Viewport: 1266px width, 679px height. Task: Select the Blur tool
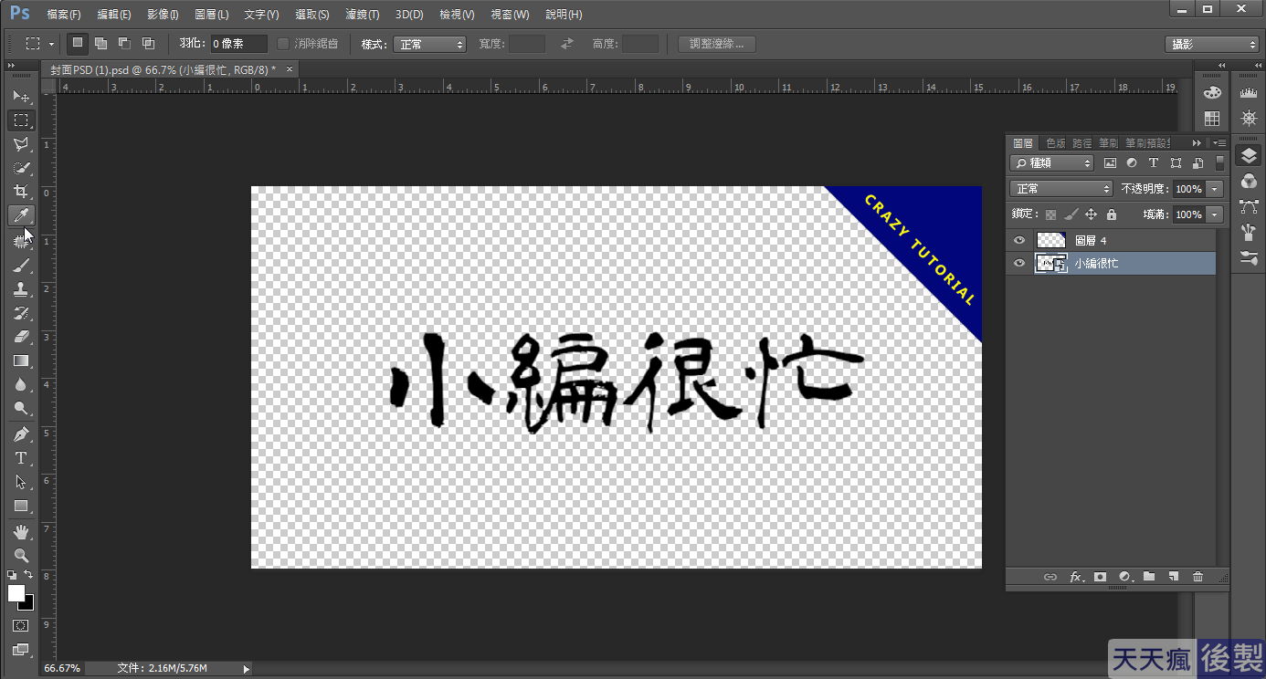(21, 384)
